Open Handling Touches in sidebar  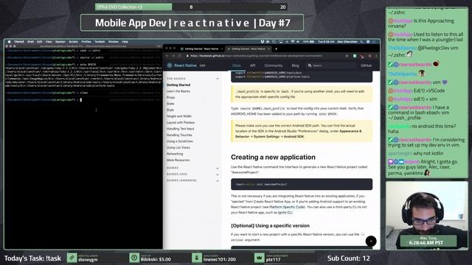[x=179, y=135]
